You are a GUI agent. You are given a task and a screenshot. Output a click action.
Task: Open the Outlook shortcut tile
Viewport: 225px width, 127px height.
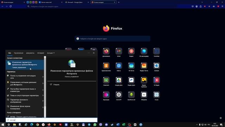tap(156, 66)
